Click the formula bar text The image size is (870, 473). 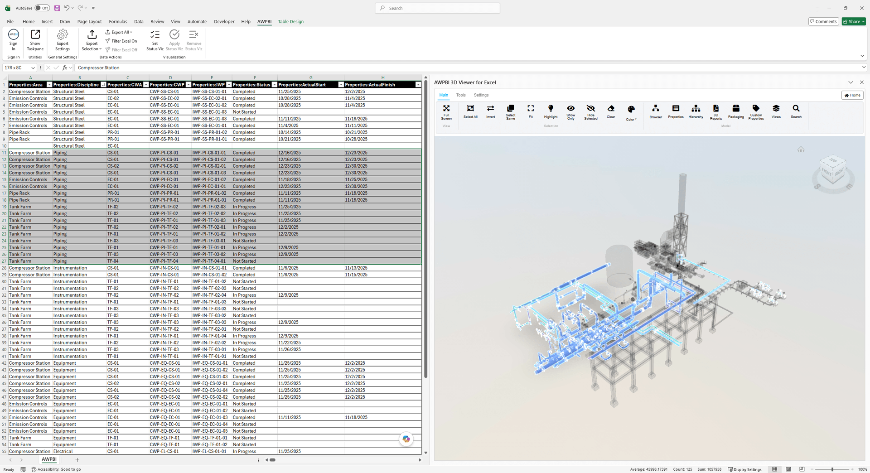coord(98,68)
